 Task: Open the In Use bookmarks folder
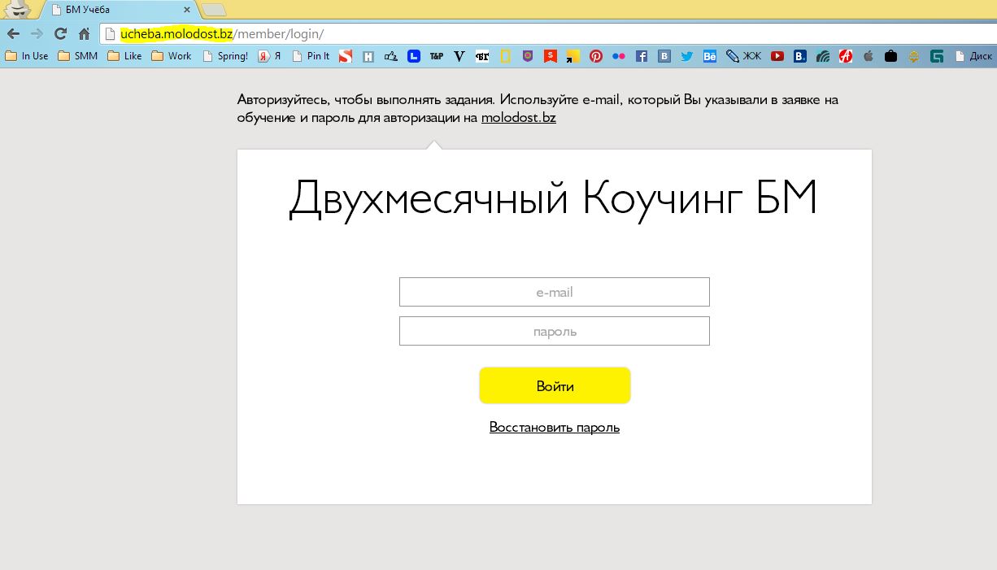[x=27, y=56]
